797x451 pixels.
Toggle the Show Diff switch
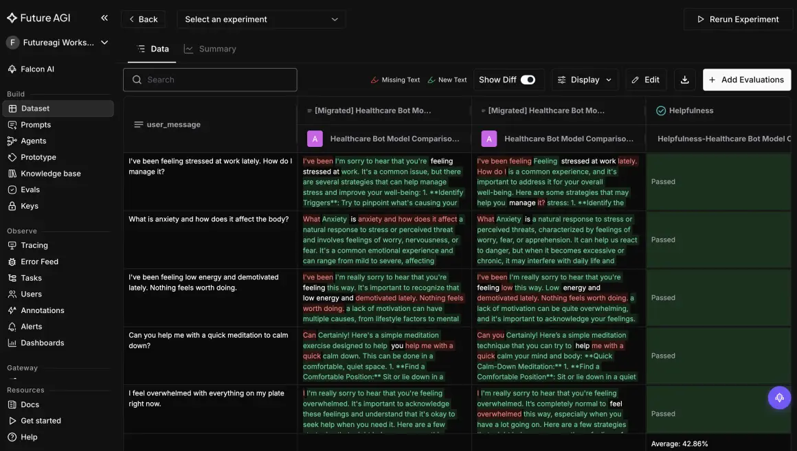(x=528, y=80)
